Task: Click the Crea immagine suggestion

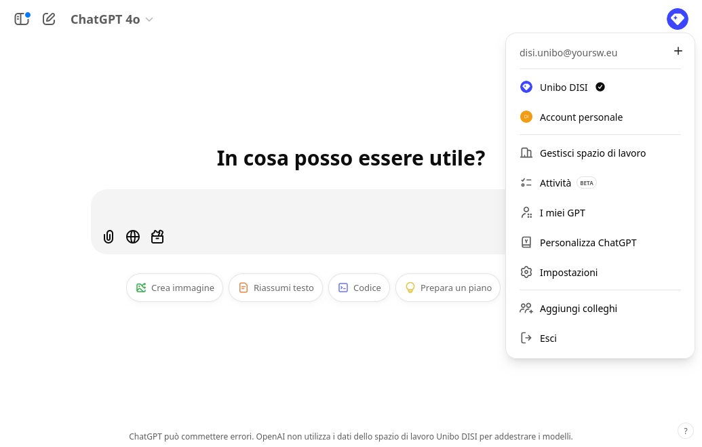Action: point(174,288)
